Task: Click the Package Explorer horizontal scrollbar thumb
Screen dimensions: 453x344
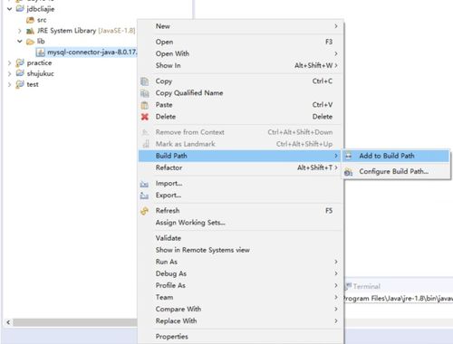Action: point(75,322)
